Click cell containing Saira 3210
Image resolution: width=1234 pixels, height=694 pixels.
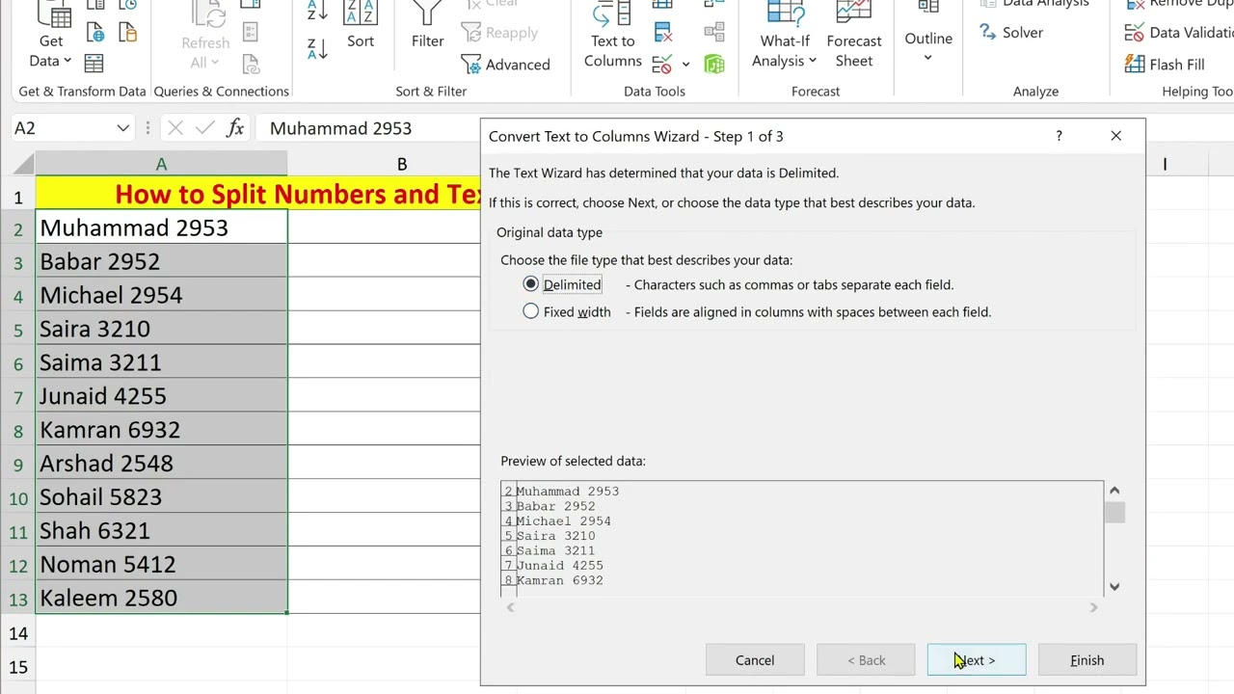(x=161, y=329)
